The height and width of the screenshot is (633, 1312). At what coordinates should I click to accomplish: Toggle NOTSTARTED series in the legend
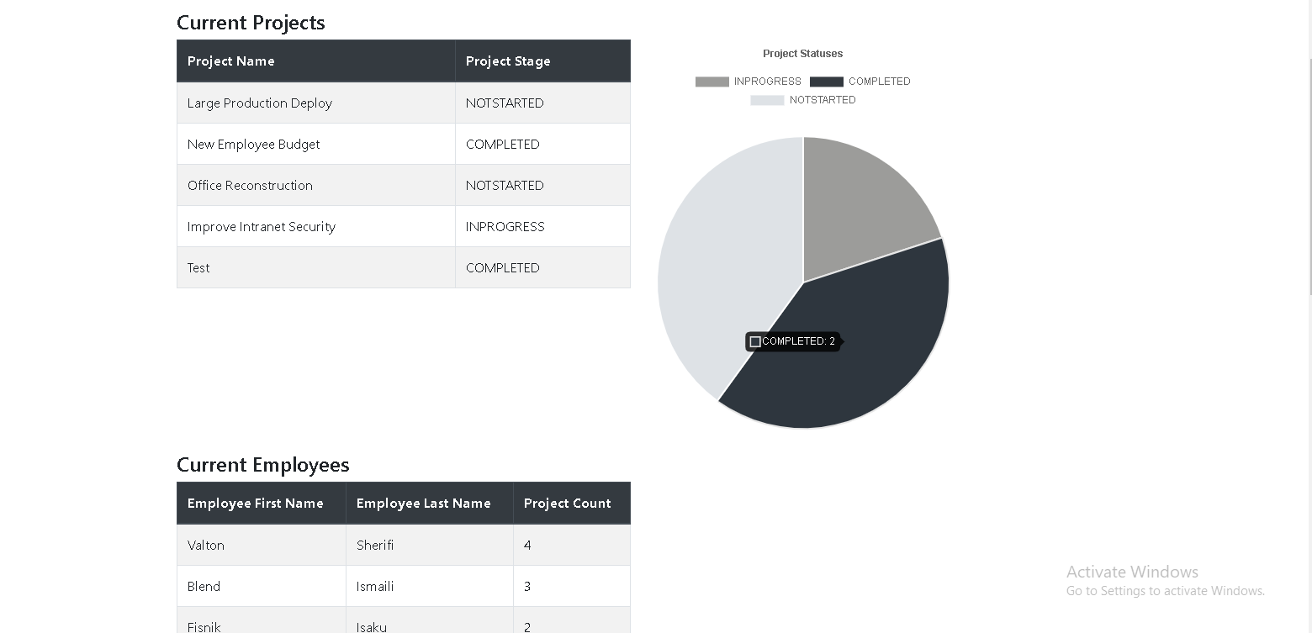[823, 99]
